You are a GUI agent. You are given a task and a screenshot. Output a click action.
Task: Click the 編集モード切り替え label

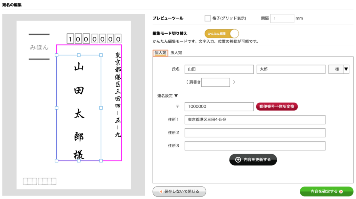pyautogui.click(x=170, y=34)
